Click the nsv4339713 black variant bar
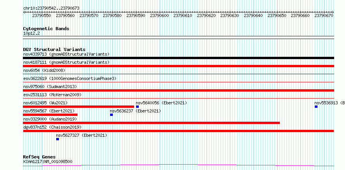Image resolution: width=345 pixels, height=170 pixels. (178, 58)
